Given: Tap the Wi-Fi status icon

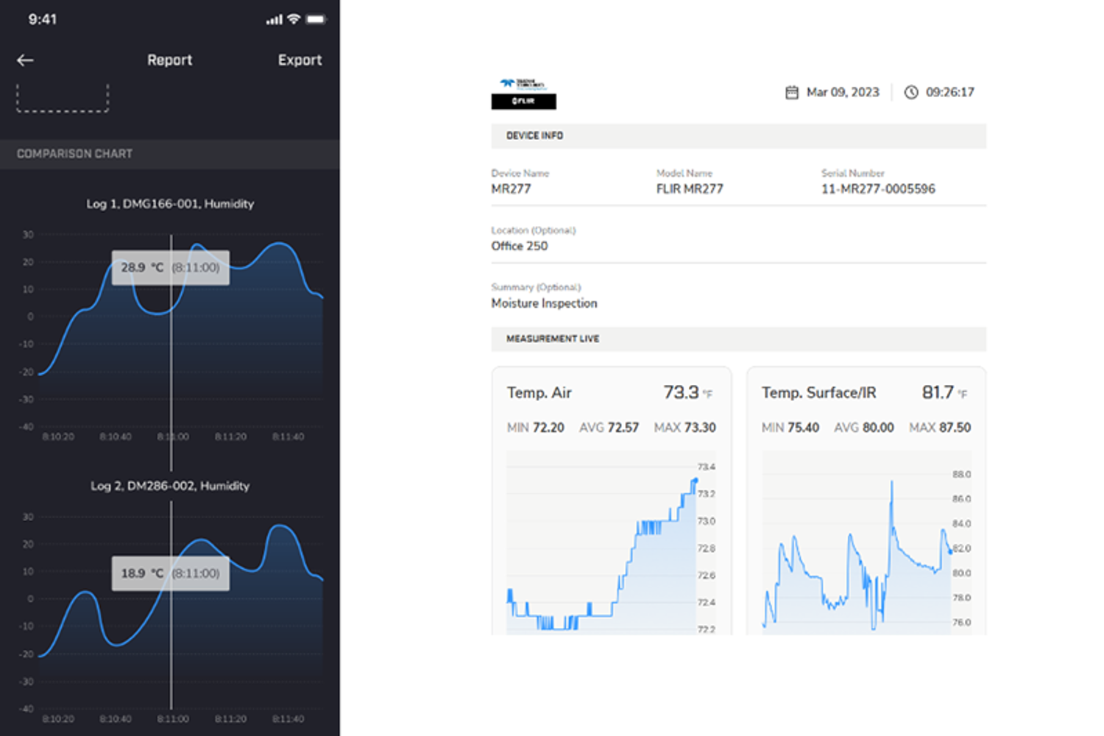Looking at the screenshot, I should click(294, 19).
